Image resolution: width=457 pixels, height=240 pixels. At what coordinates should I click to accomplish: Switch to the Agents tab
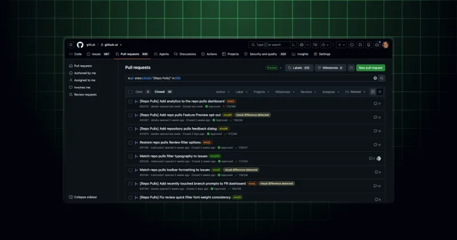tap(162, 54)
